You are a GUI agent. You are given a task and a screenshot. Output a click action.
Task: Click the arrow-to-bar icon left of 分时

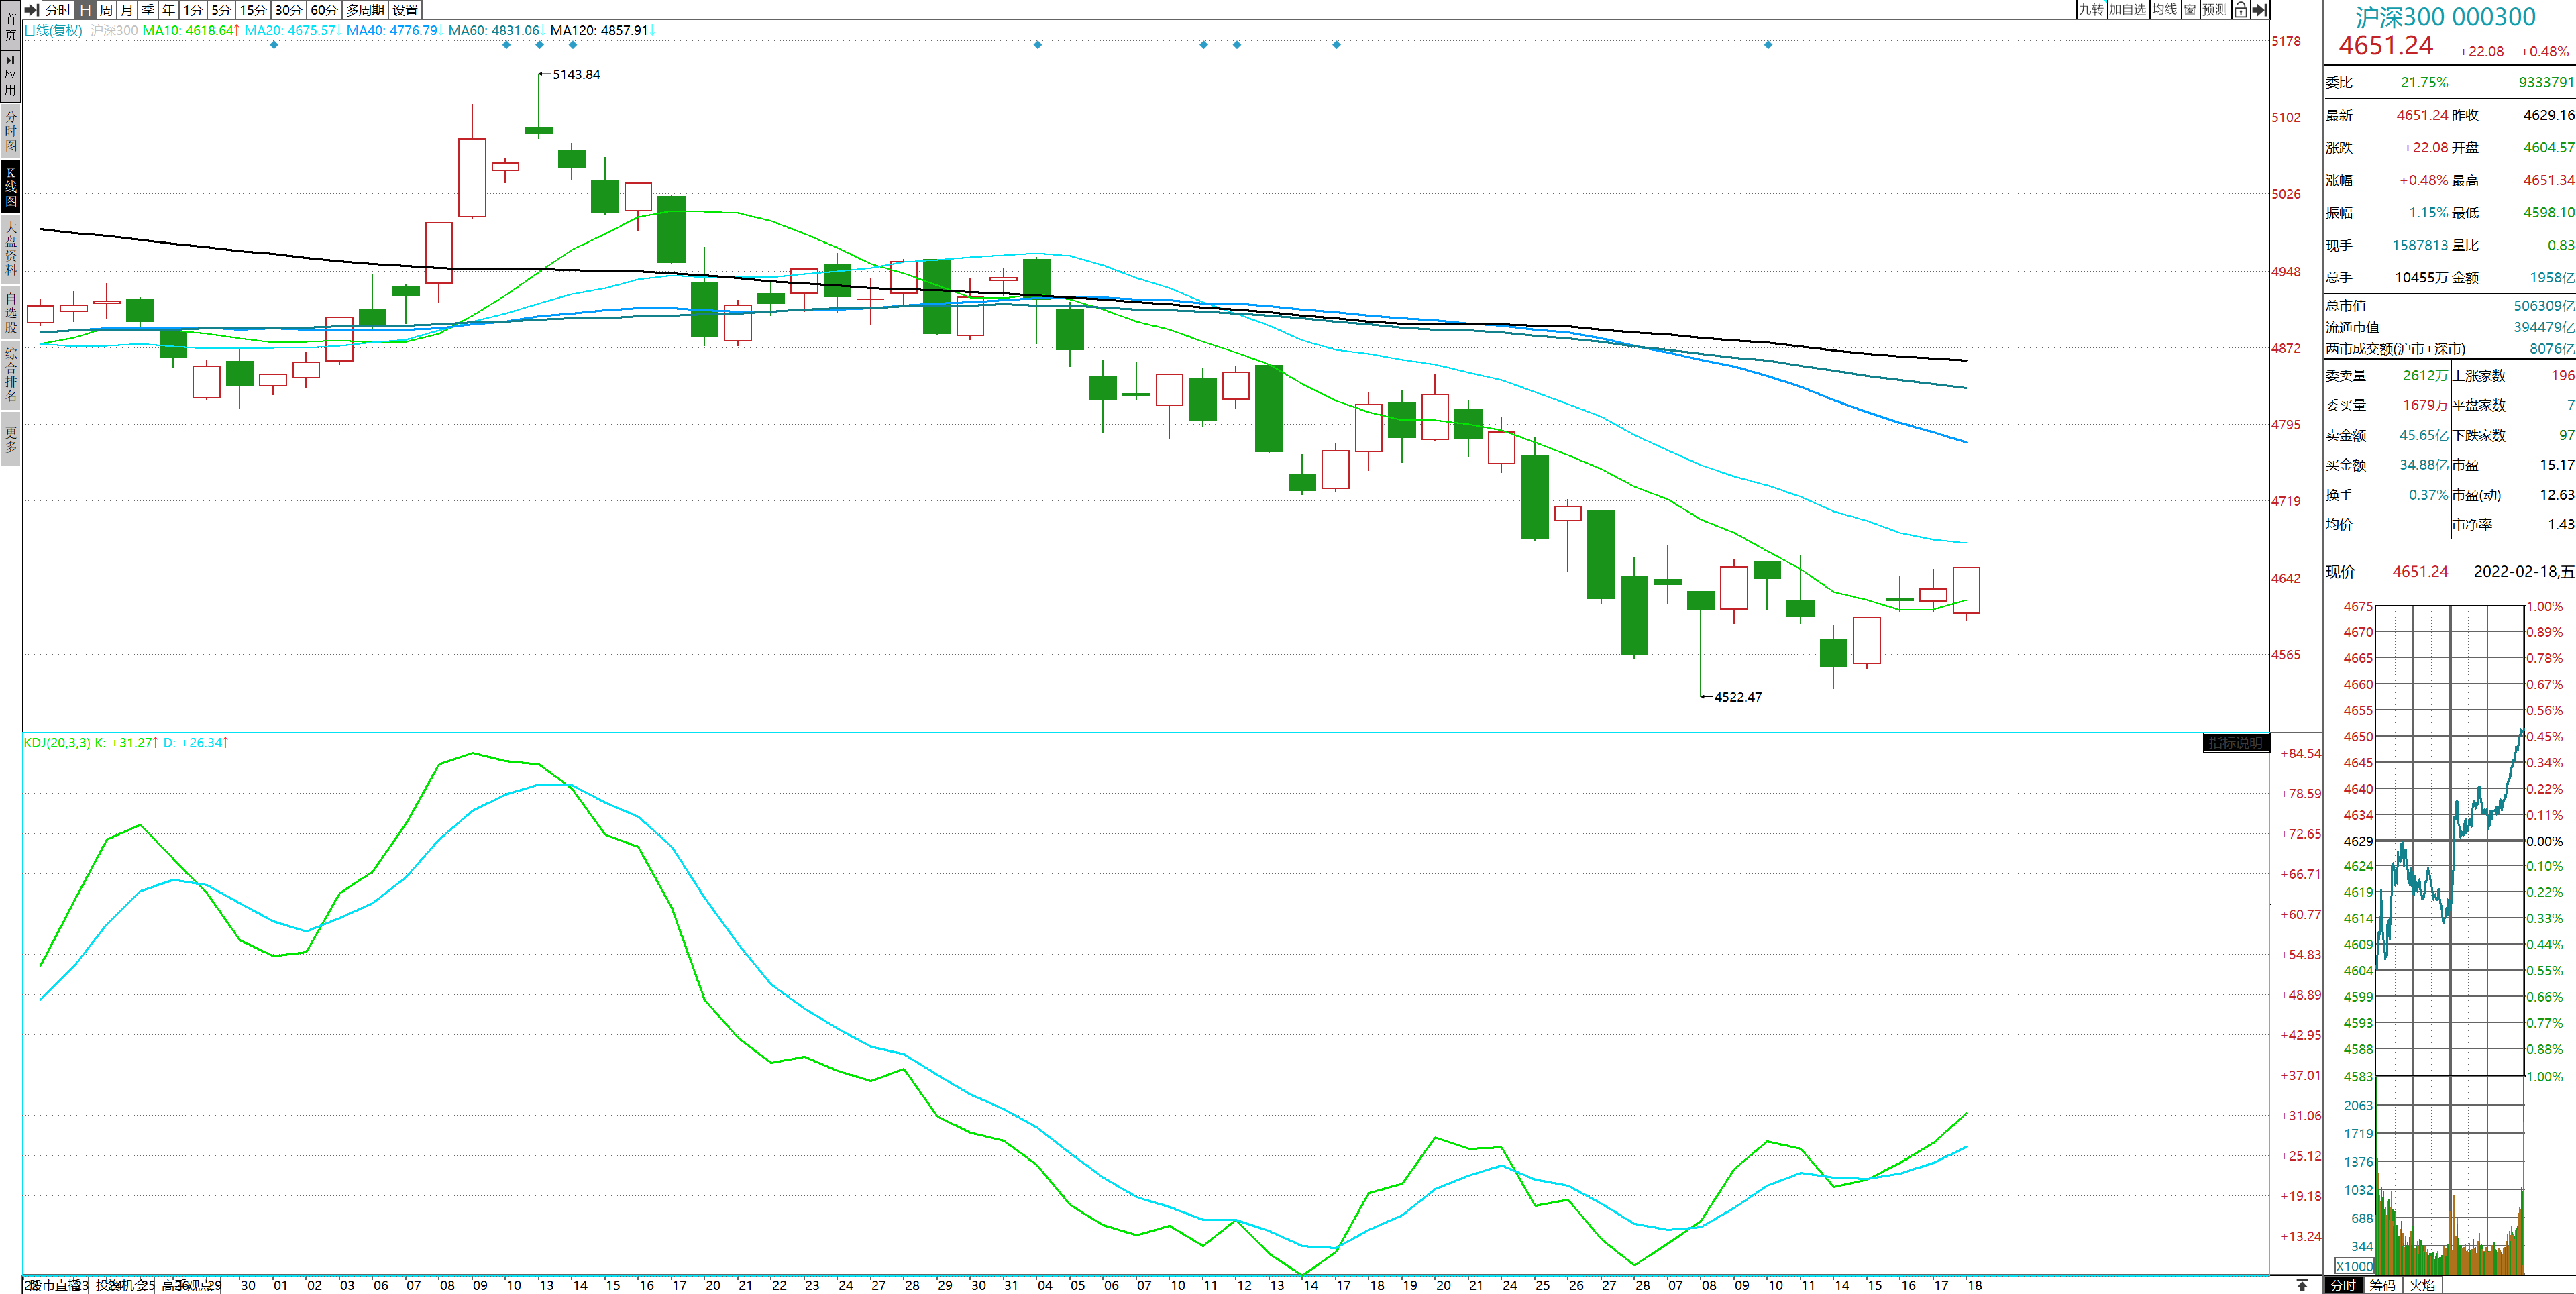click(x=32, y=10)
